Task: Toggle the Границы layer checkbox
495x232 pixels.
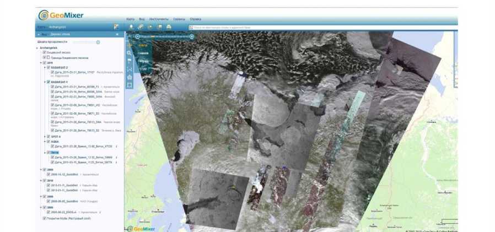Action: (45, 58)
